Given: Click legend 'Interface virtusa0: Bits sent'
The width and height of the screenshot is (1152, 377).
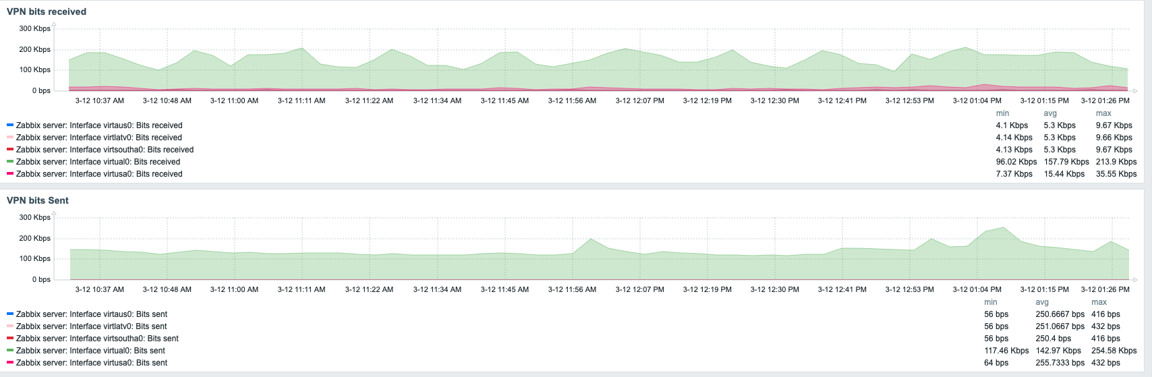Looking at the screenshot, I should coord(92,363).
